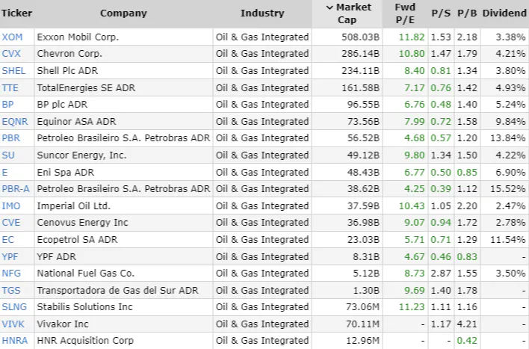Click the Imperial Oil Ltd. company name

tap(74, 206)
